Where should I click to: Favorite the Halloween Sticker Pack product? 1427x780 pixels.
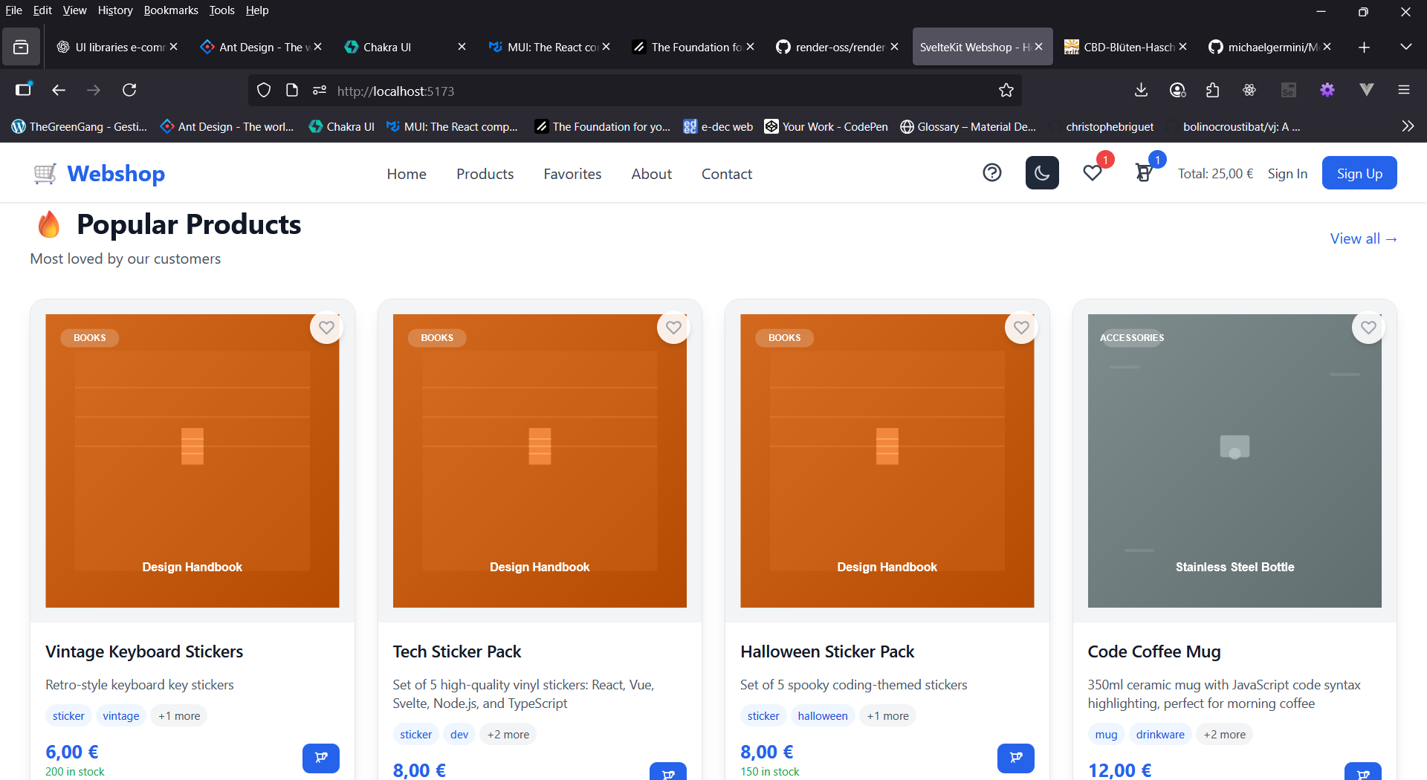coord(1021,328)
